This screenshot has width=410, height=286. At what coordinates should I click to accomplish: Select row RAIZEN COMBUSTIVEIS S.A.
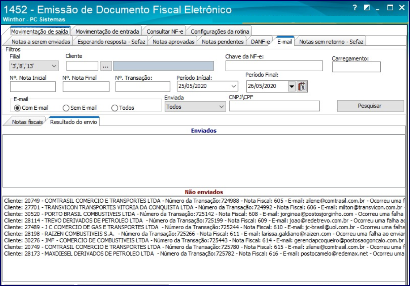pos(204,234)
